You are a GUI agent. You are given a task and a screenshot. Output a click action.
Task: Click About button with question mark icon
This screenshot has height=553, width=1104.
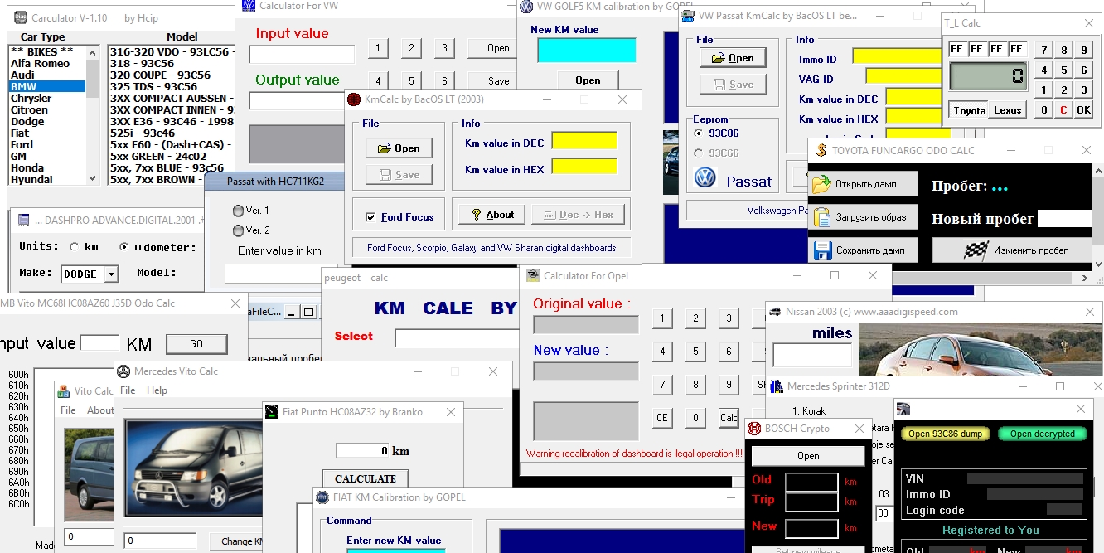click(492, 215)
